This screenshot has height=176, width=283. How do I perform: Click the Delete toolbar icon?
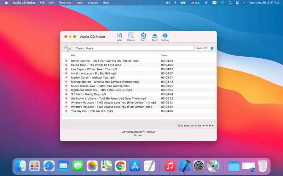click(x=131, y=36)
